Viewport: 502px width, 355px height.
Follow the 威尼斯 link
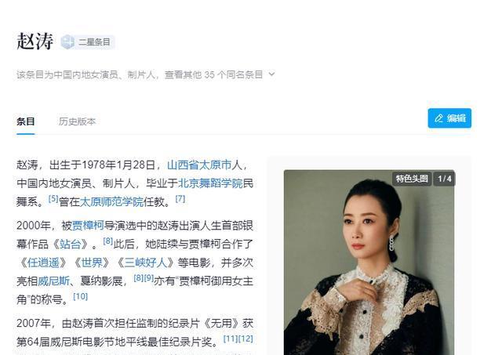tap(53, 281)
